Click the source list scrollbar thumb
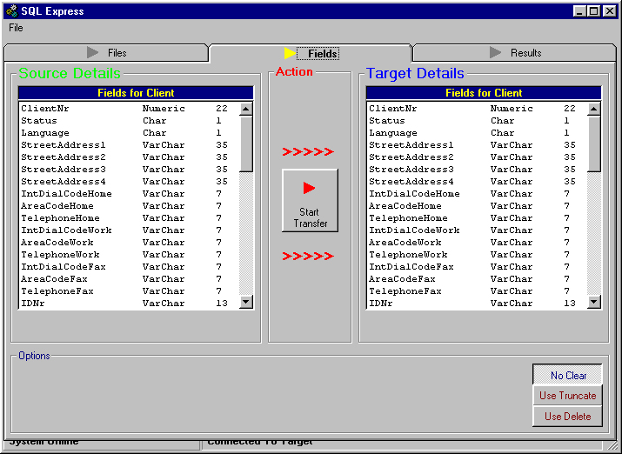 (x=246, y=144)
